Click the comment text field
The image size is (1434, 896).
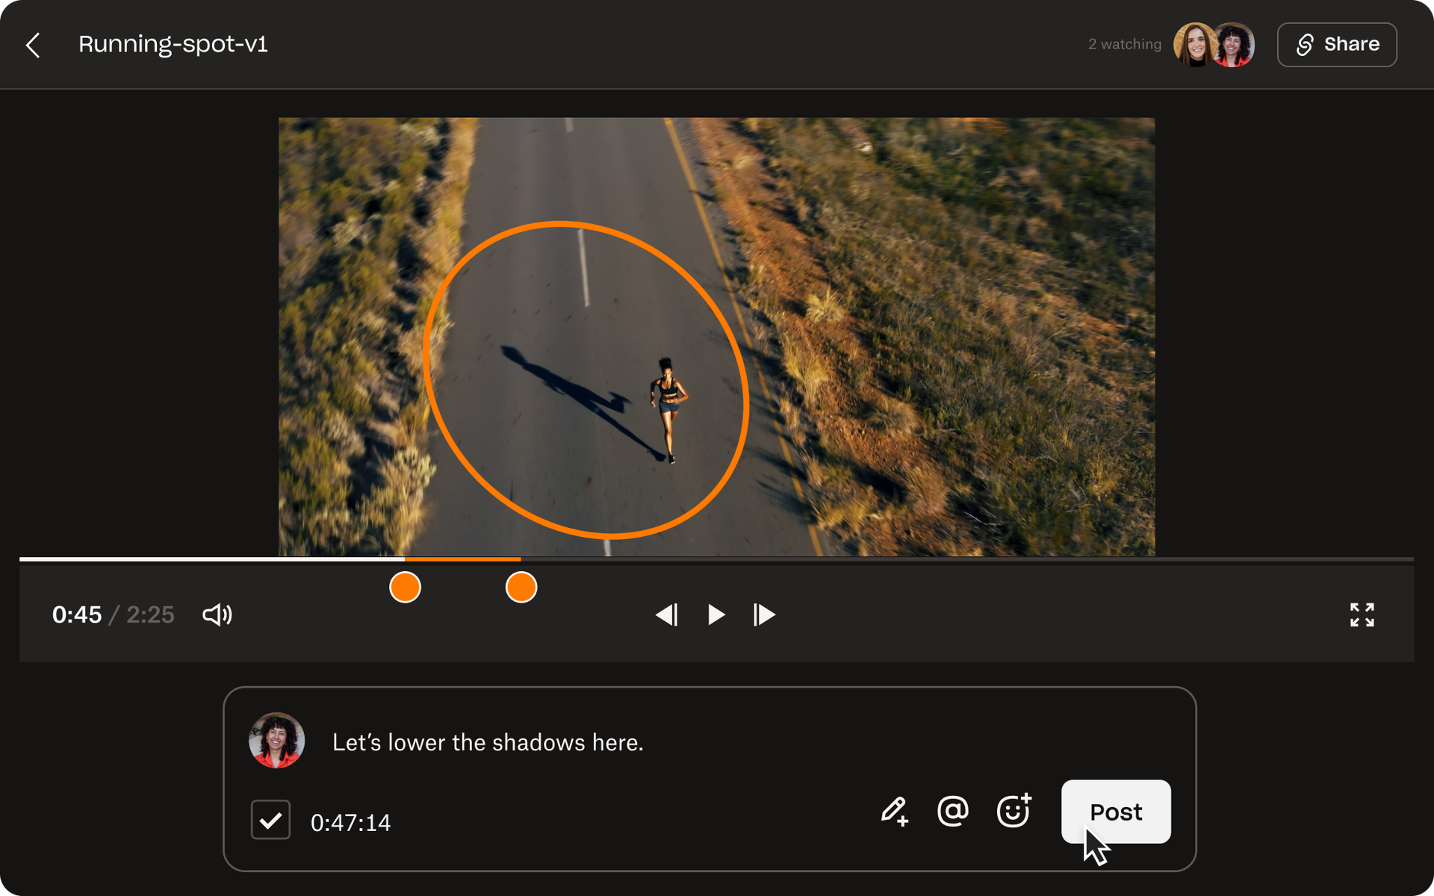(x=487, y=742)
